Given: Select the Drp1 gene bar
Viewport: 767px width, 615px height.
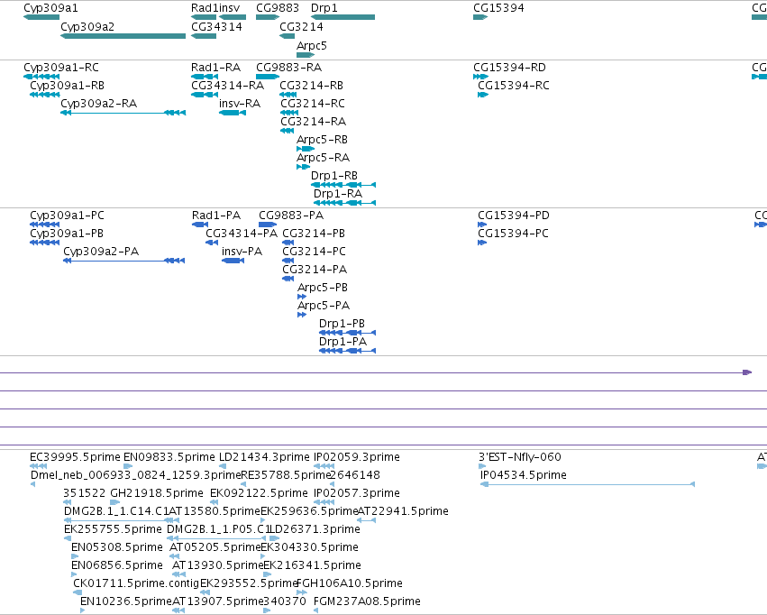Looking at the screenshot, I should pos(342,18).
